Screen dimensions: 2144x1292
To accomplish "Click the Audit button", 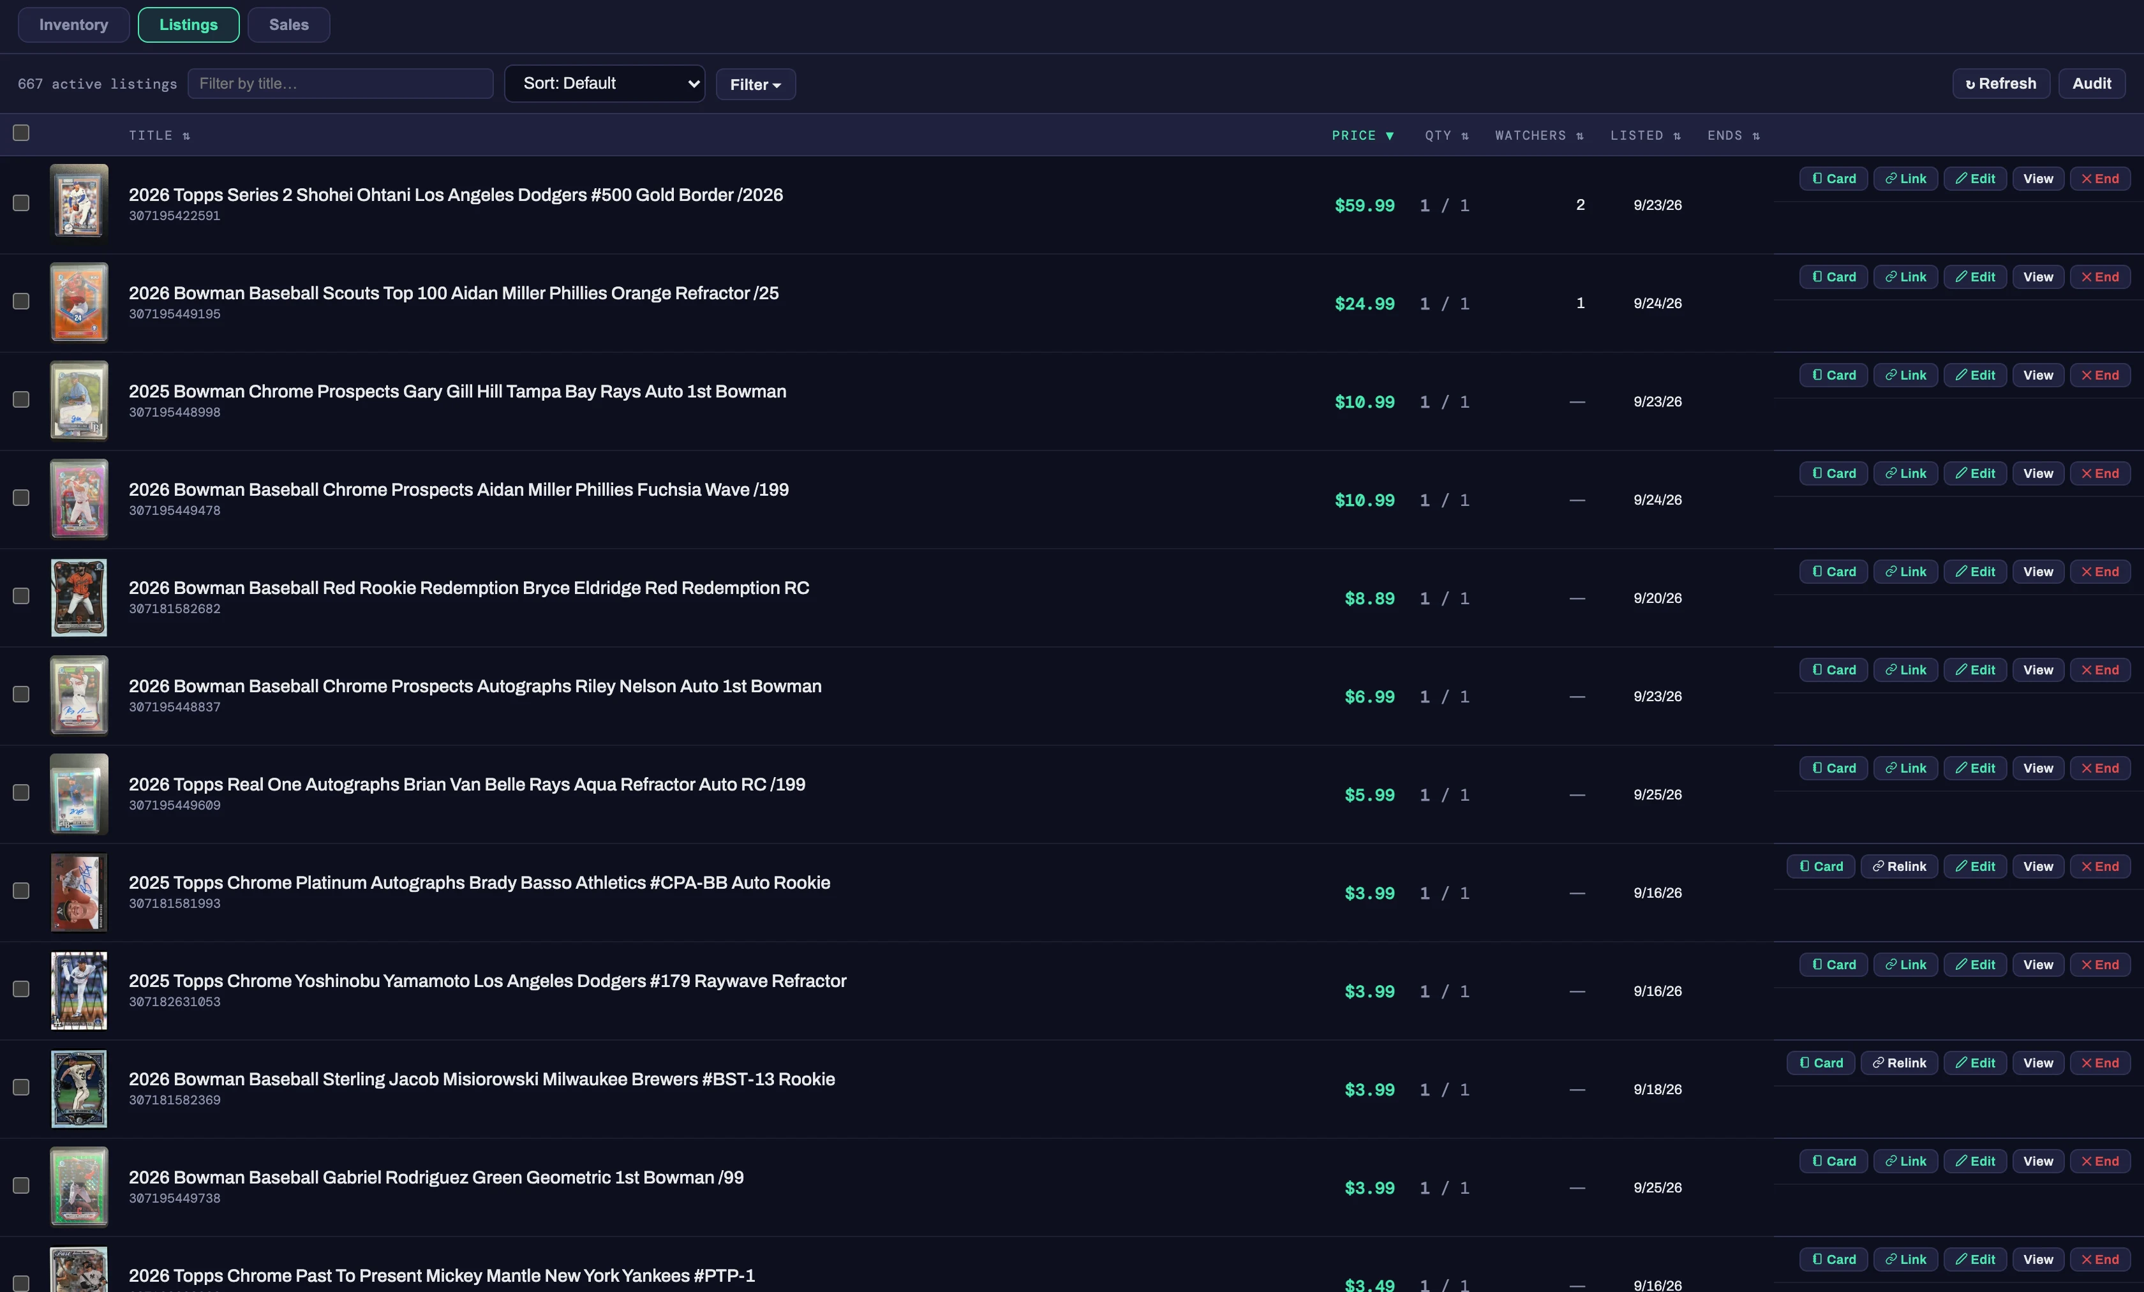I will 2091,84.
